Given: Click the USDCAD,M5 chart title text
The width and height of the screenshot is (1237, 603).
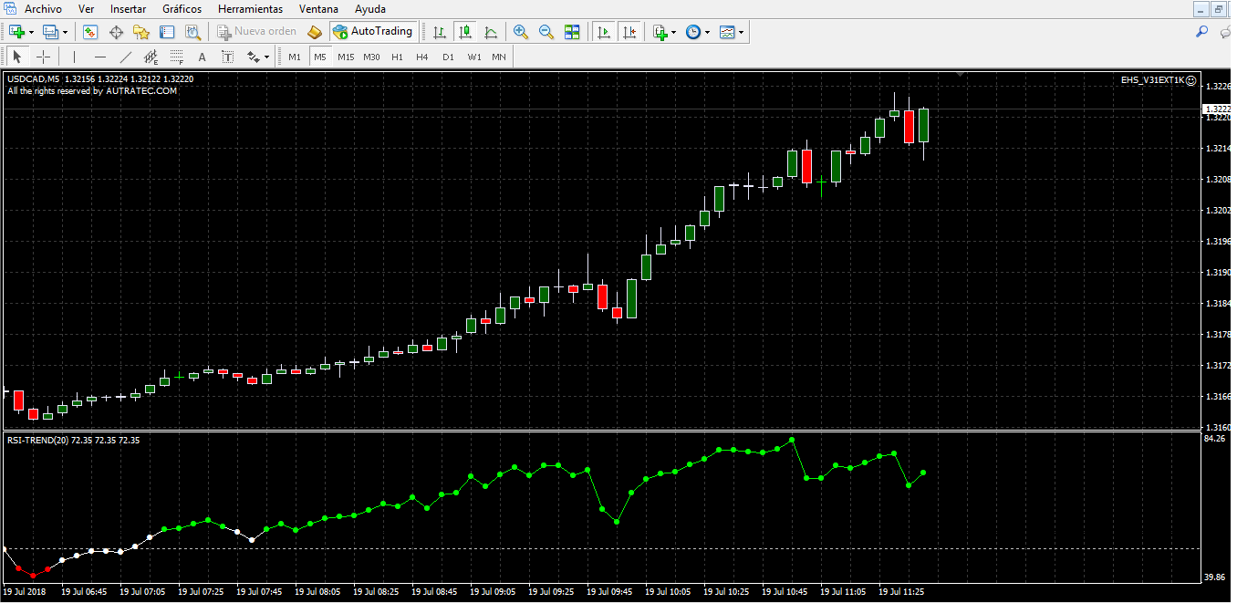Looking at the screenshot, I should click(34, 79).
